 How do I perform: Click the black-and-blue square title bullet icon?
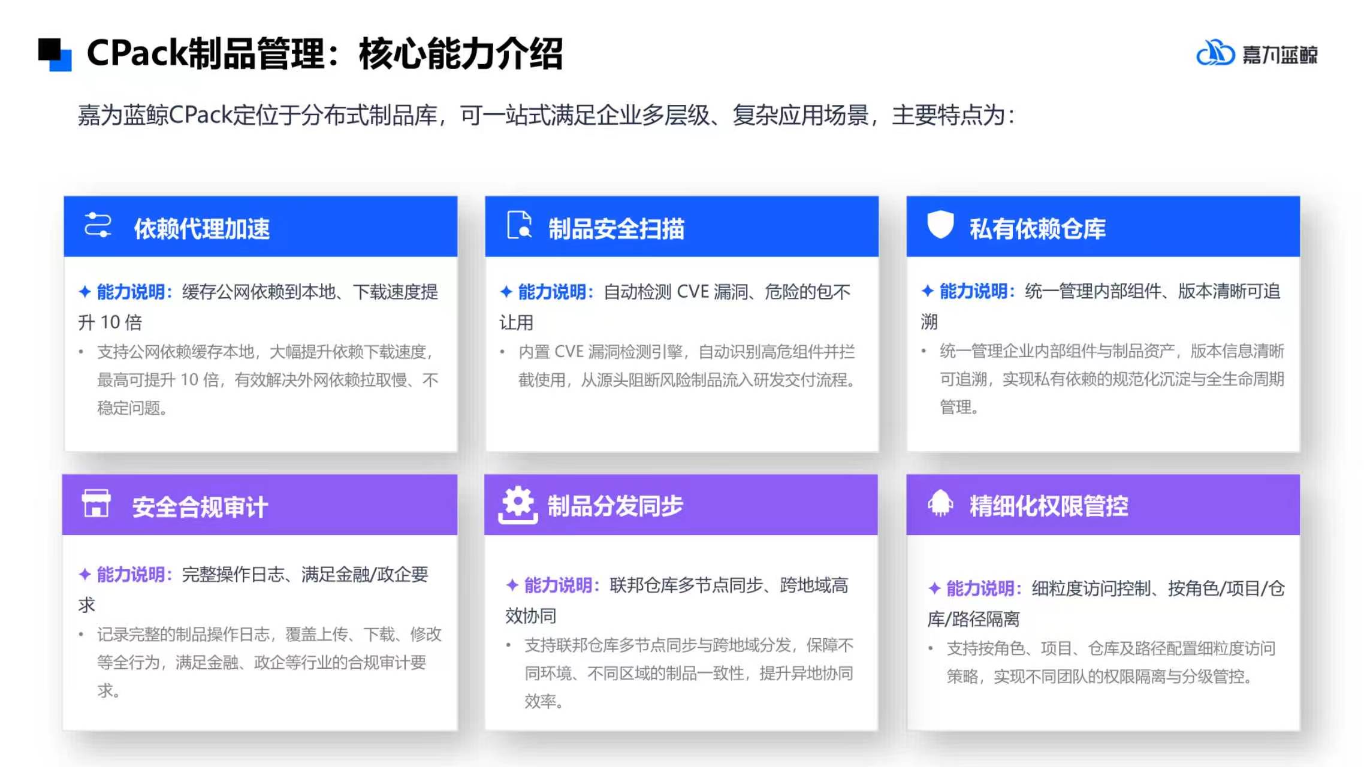(x=55, y=55)
